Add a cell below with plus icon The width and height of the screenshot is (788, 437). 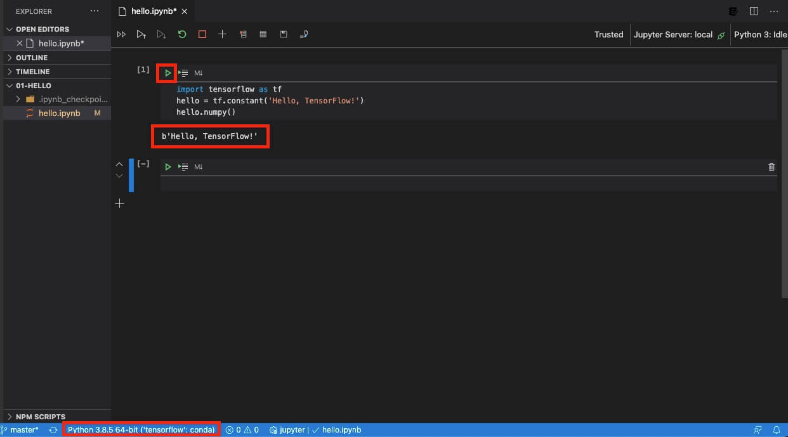pyautogui.click(x=119, y=204)
